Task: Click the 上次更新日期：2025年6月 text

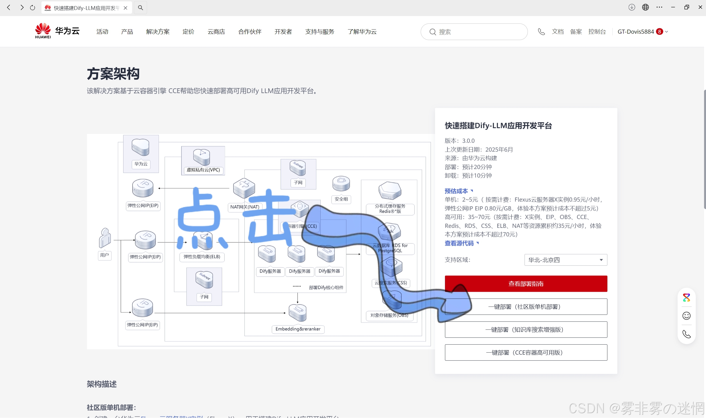Action: [479, 150]
